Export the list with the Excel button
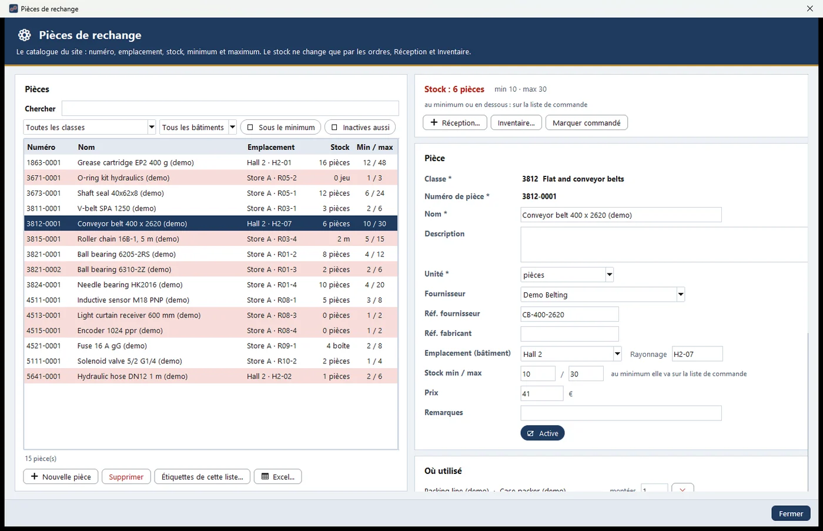The width and height of the screenshot is (823, 531). [x=277, y=477]
